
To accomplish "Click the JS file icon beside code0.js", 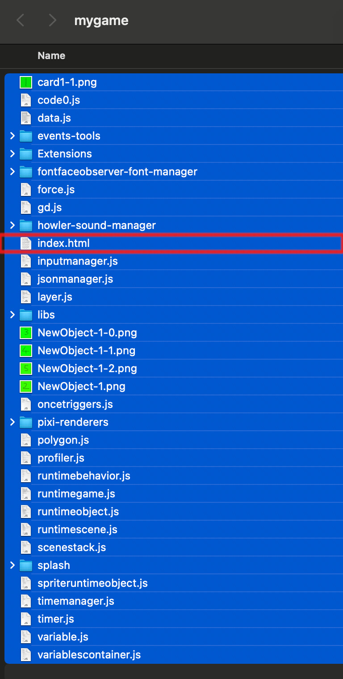I will [25, 100].
